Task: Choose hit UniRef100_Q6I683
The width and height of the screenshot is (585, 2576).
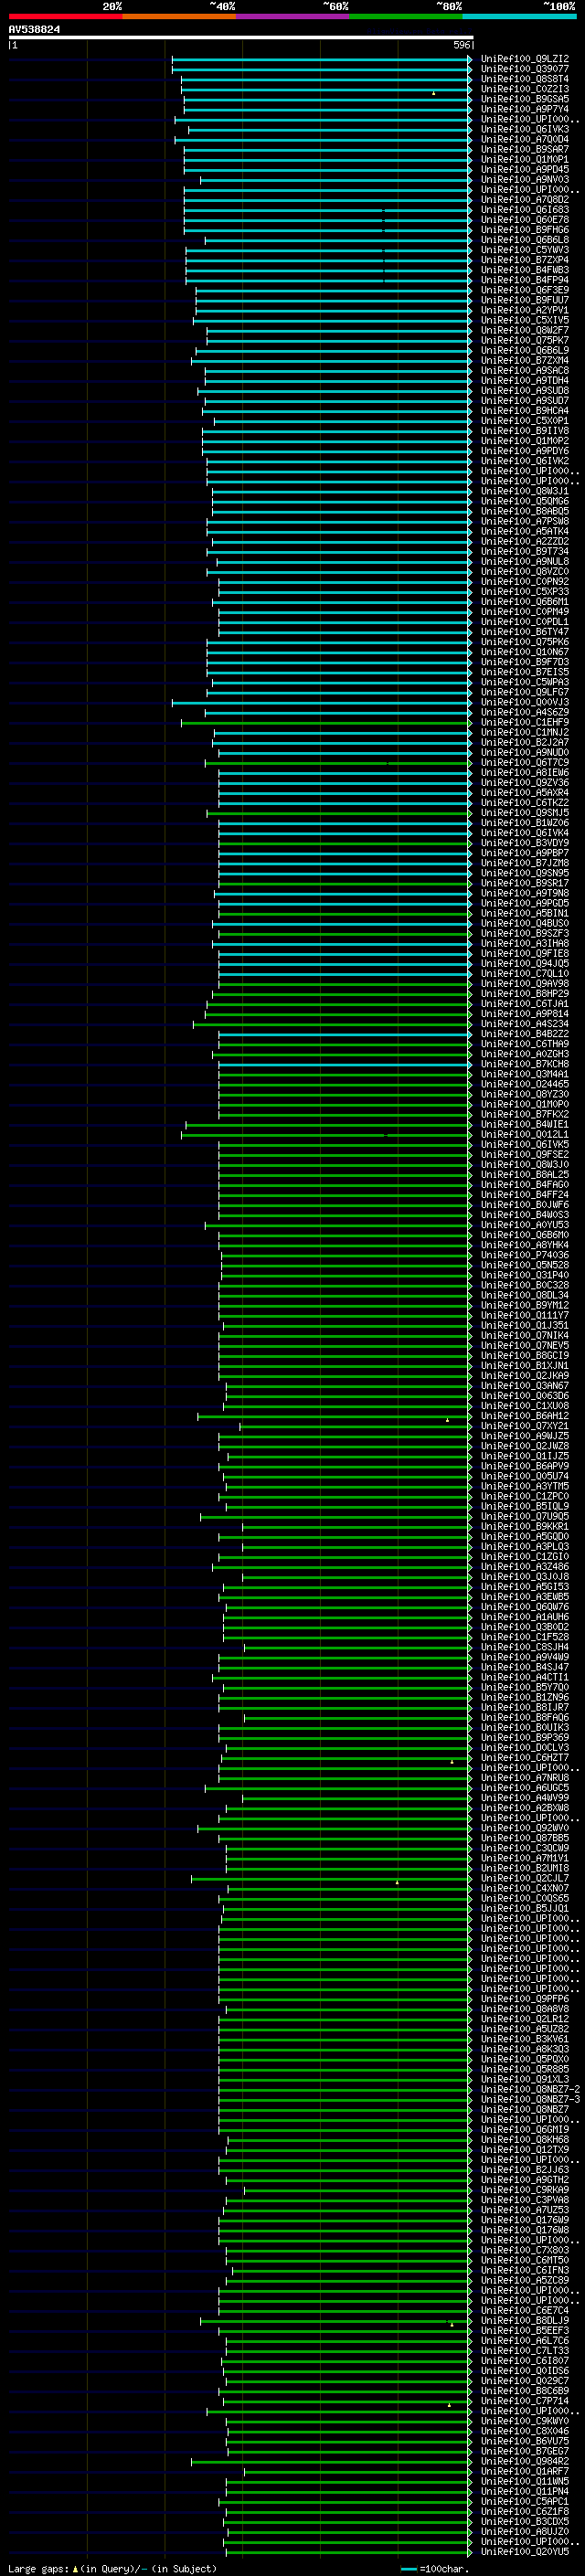Action: (524, 210)
